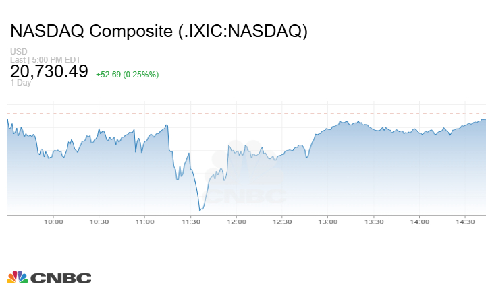Click the 12:30 time axis label
This screenshot has height=303, width=486.
pos(282,221)
